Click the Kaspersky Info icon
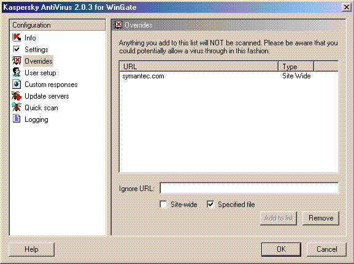 coord(17,37)
